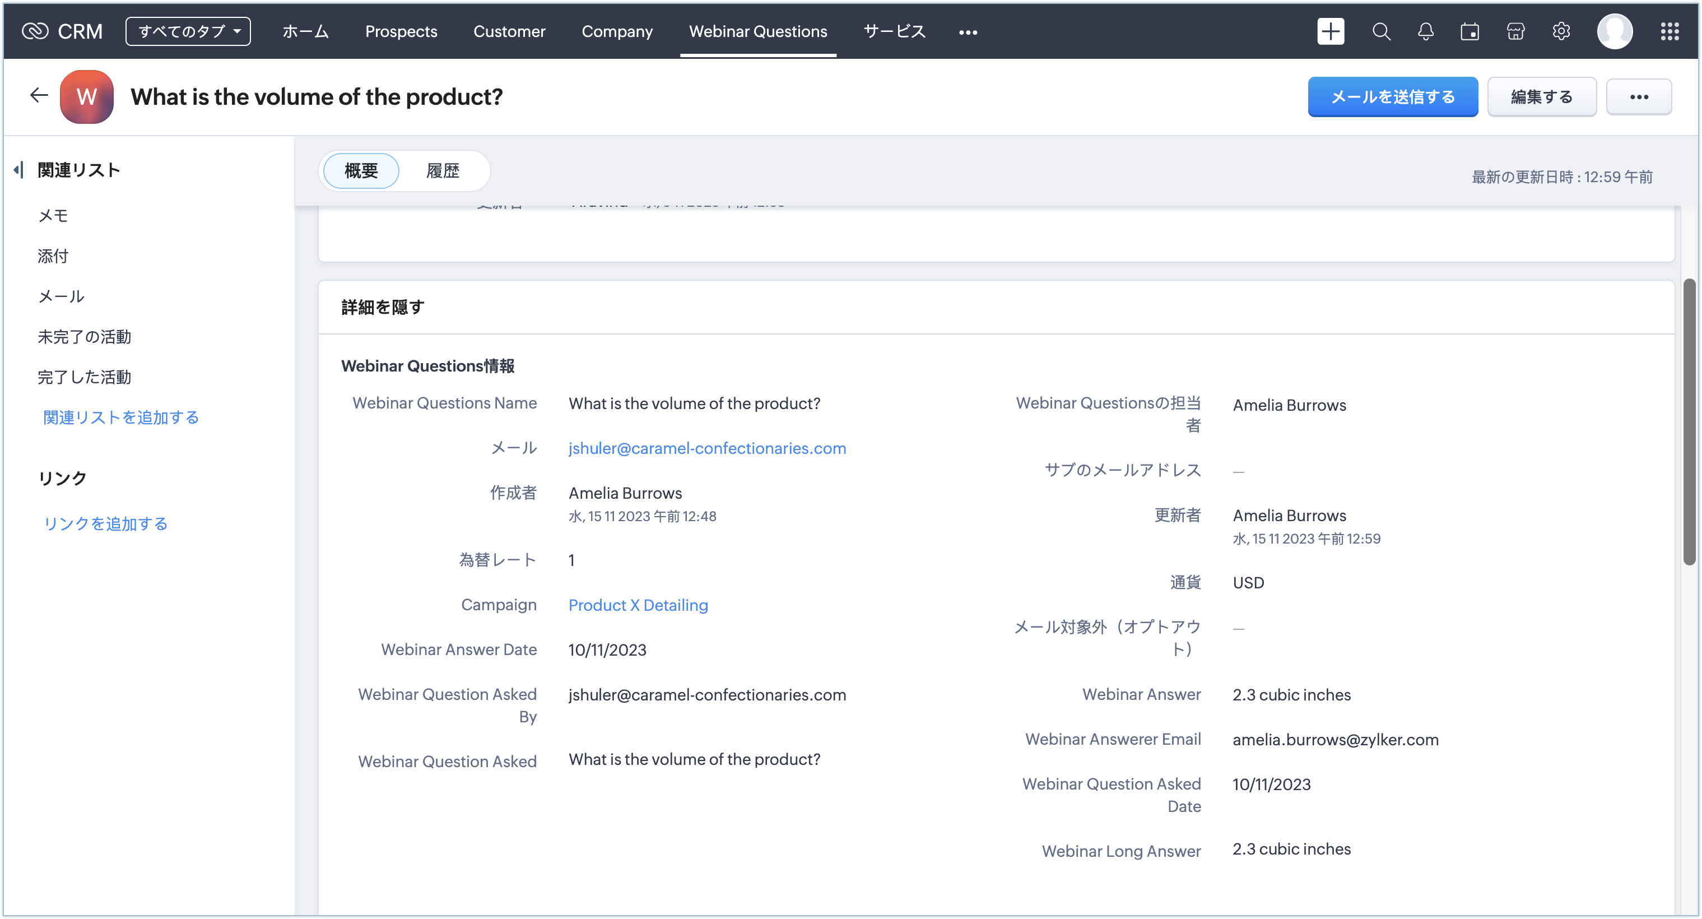Open record actions ellipsis beside 編集する
The height and width of the screenshot is (919, 1702).
1639,96
